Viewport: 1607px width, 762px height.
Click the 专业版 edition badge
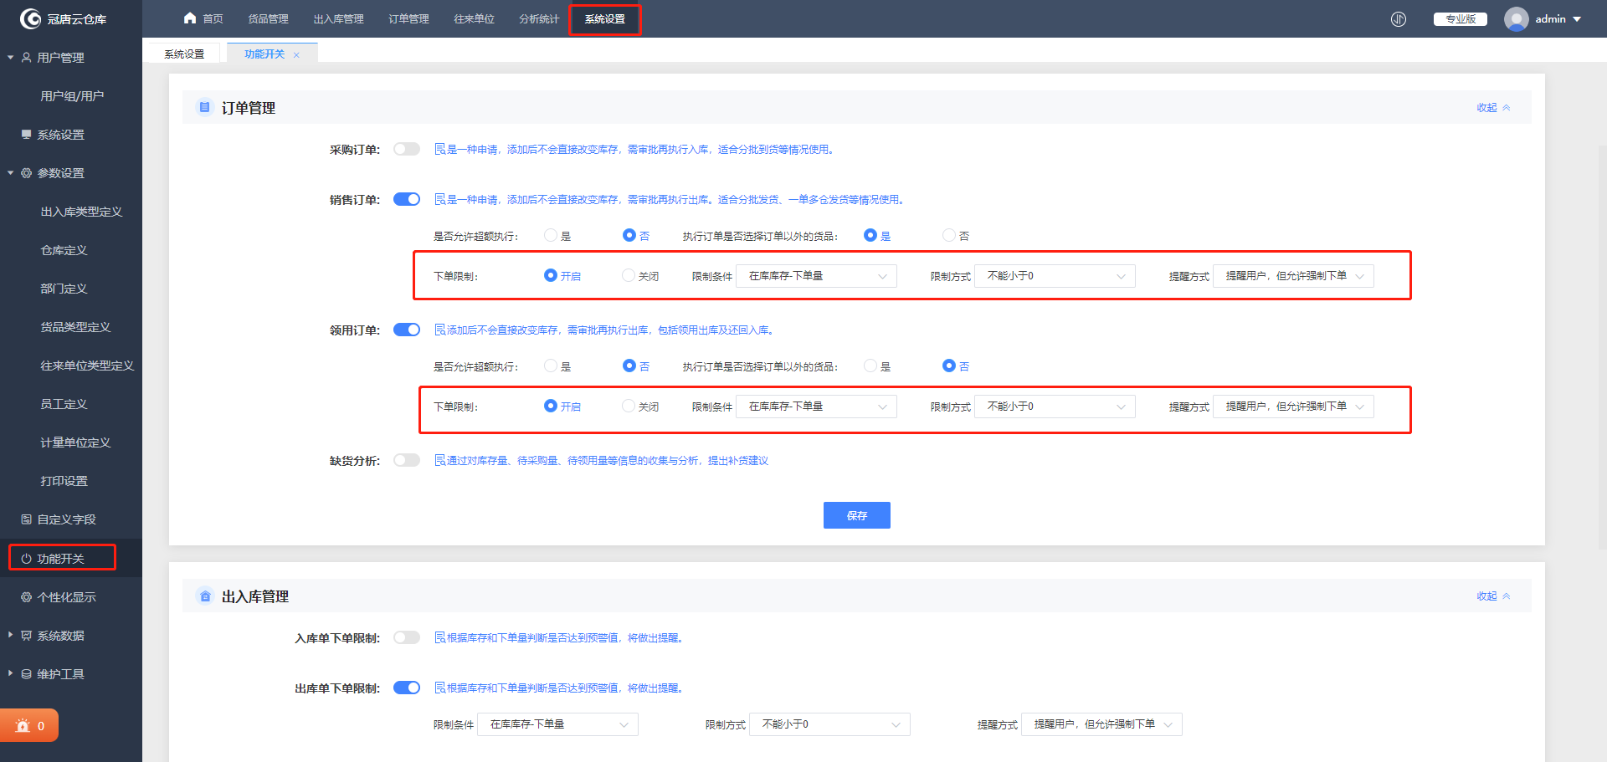[x=1460, y=19]
